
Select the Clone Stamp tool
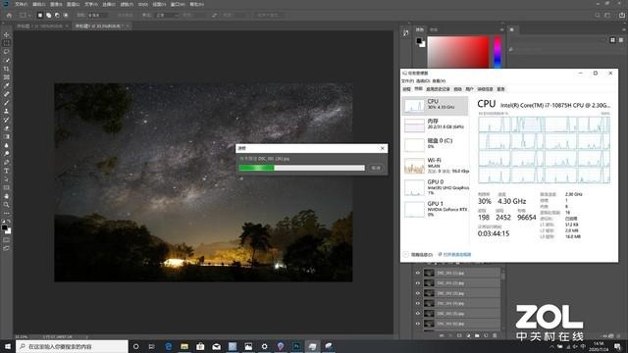(x=7, y=111)
